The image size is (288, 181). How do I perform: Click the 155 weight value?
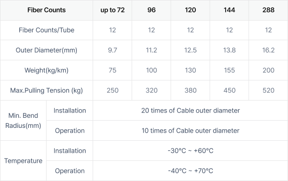tap(229, 70)
